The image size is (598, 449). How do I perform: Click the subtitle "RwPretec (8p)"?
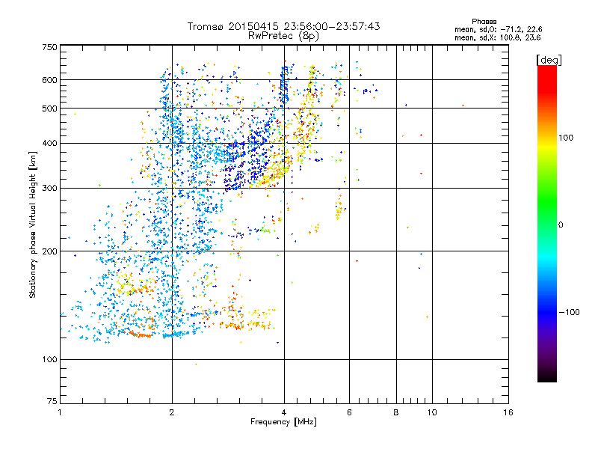(284, 36)
